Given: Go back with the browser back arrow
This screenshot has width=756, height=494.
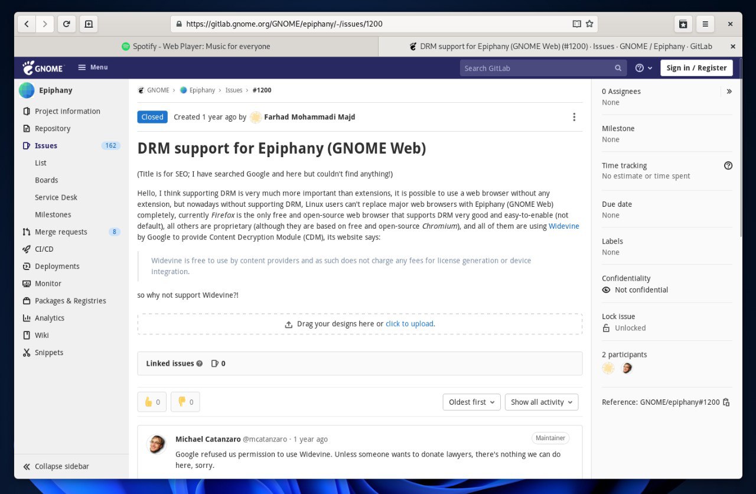Looking at the screenshot, I should (x=27, y=24).
